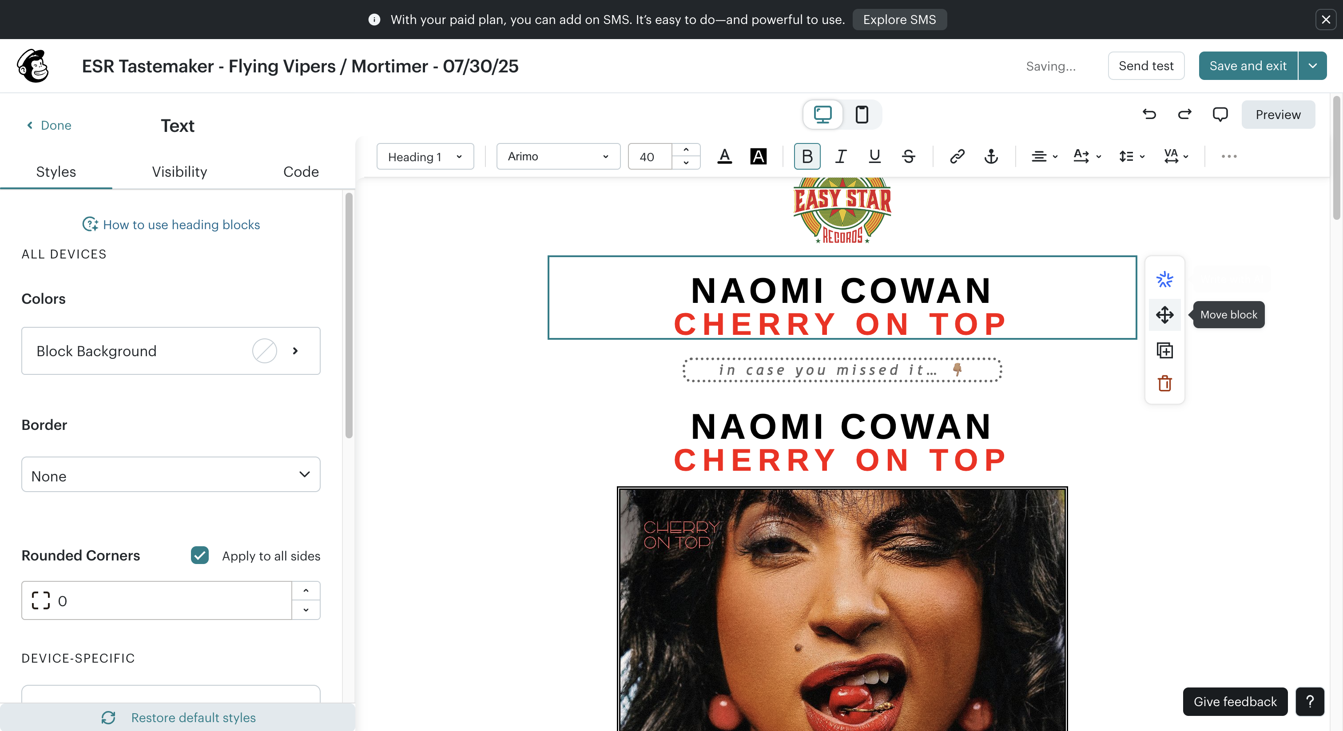Click the banner info icon
Image resolution: width=1343 pixels, height=731 pixels.
[x=374, y=19]
